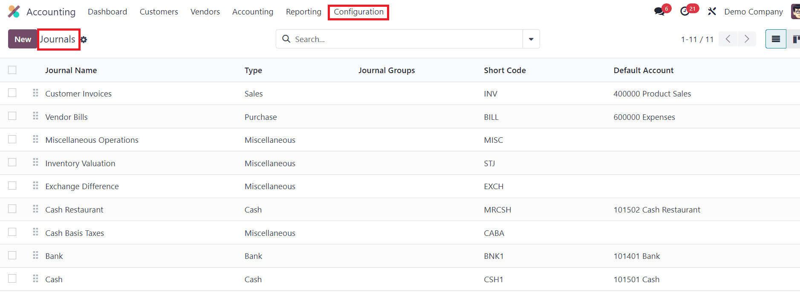Open the Demo Company switcher
The height and width of the screenshot is (292, 800).
[753, 12]
